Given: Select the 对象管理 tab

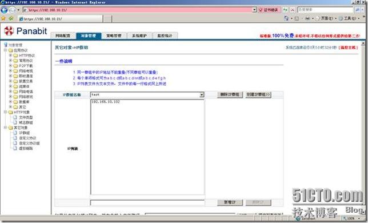Looking at the screenshot, I should tap(89, 35).
